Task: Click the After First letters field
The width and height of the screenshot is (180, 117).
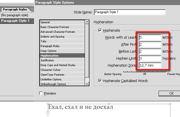Action: [x=150, y=45]
